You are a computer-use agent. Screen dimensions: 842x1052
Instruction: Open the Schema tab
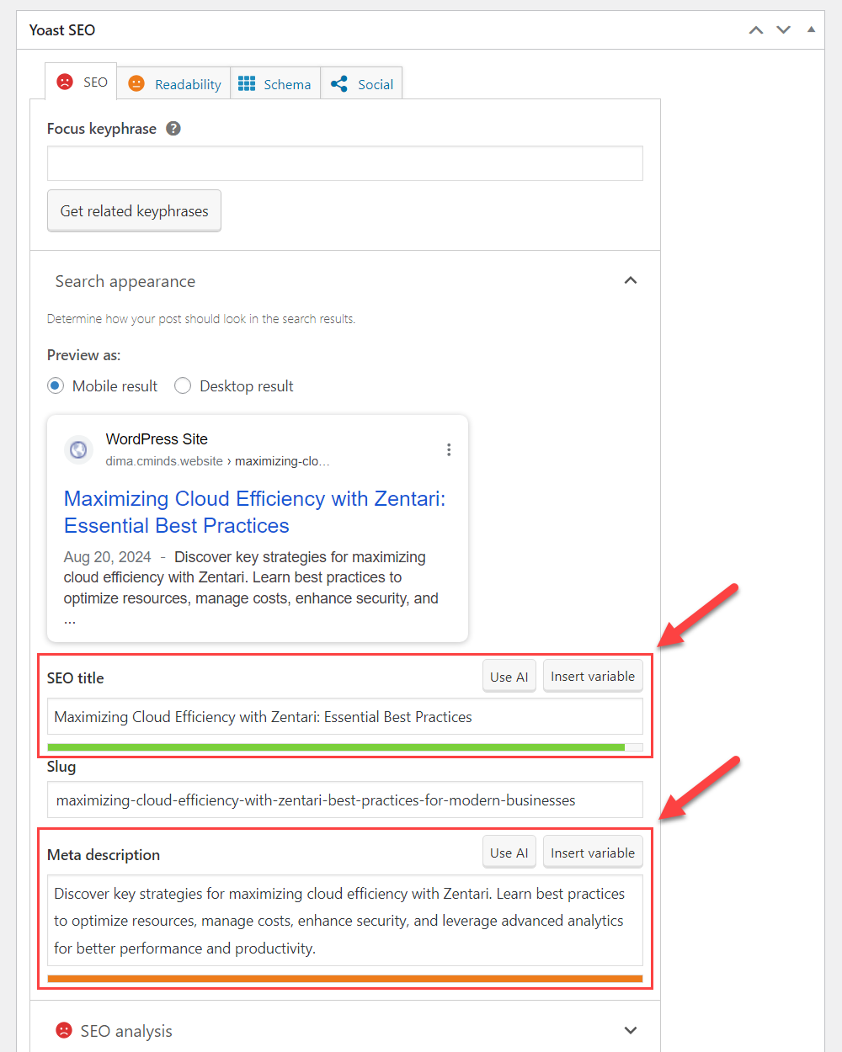tap(275, 83)
